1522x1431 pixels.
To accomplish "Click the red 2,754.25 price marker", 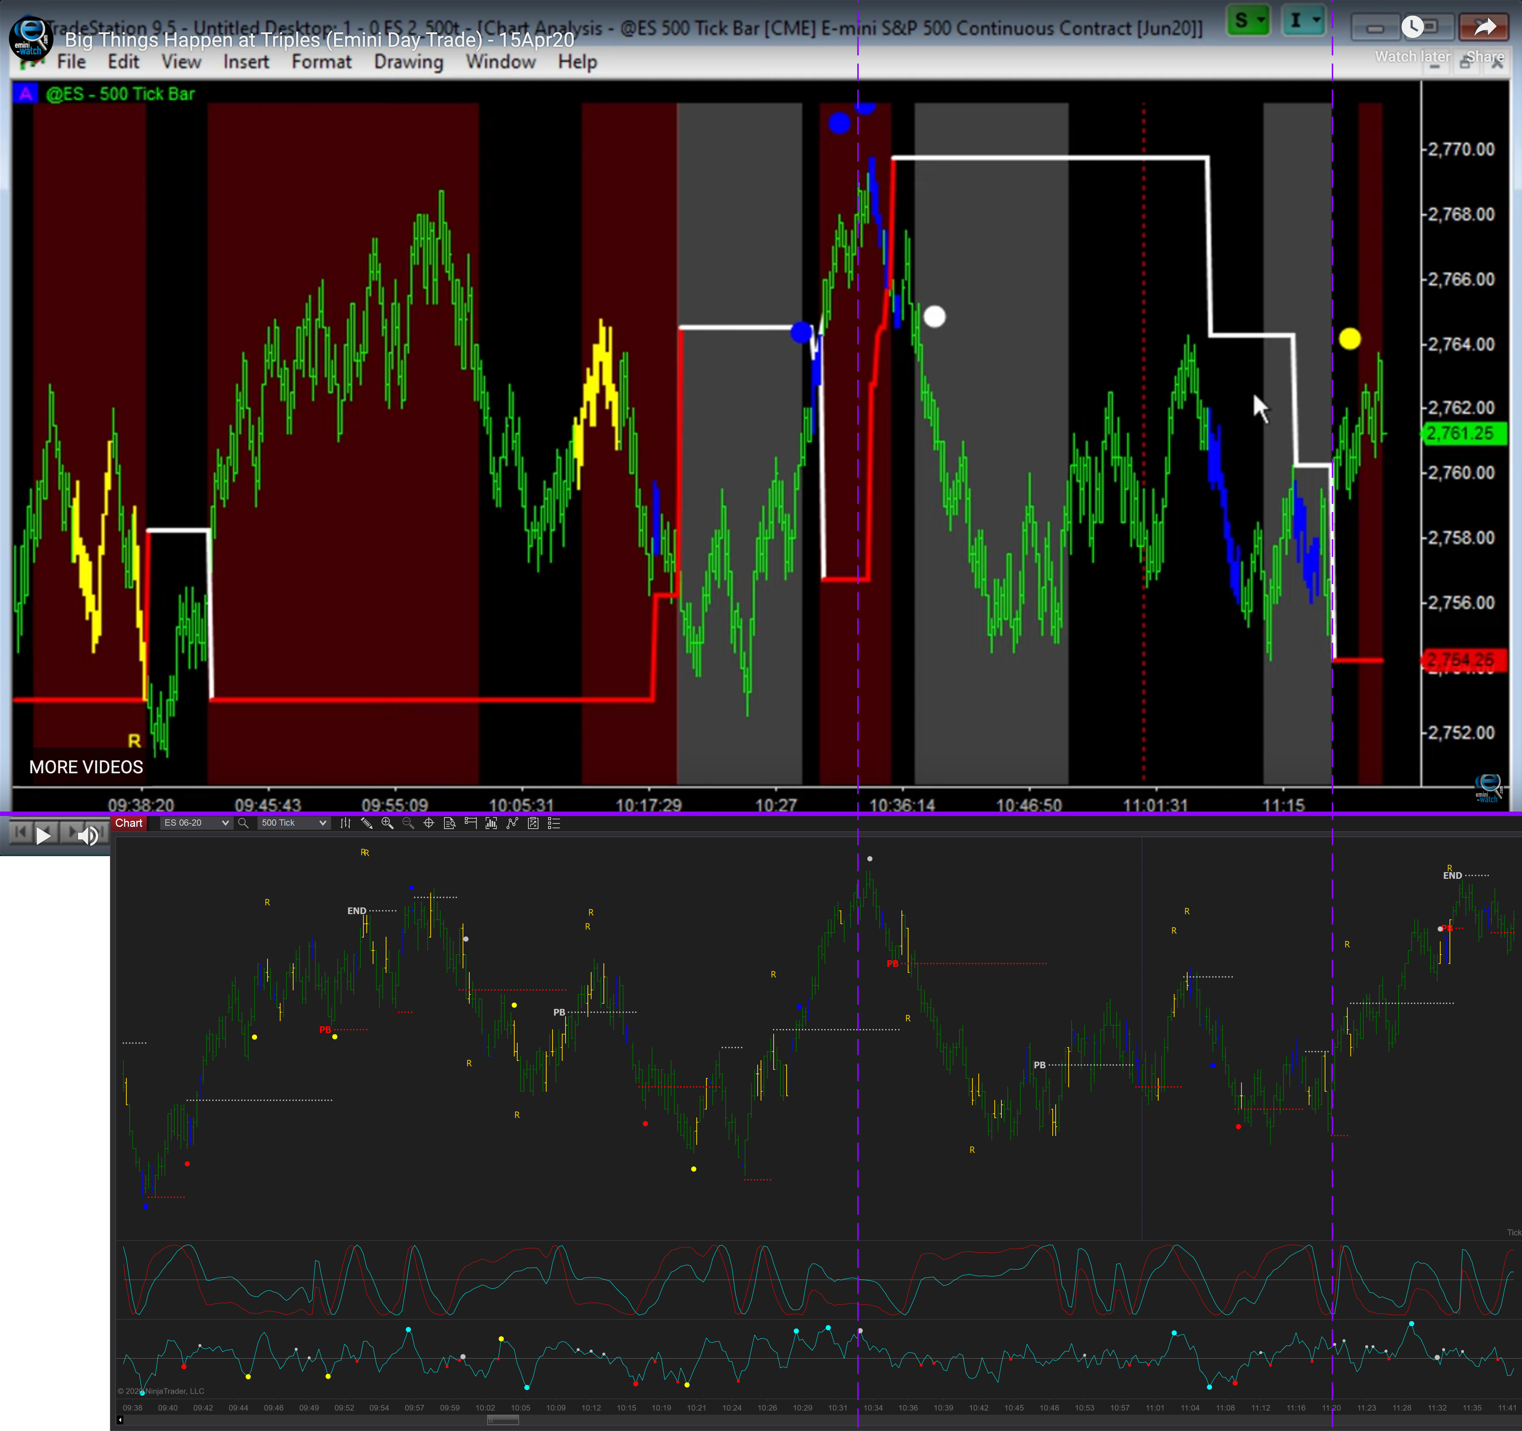I will click(x=1463, y=660).
